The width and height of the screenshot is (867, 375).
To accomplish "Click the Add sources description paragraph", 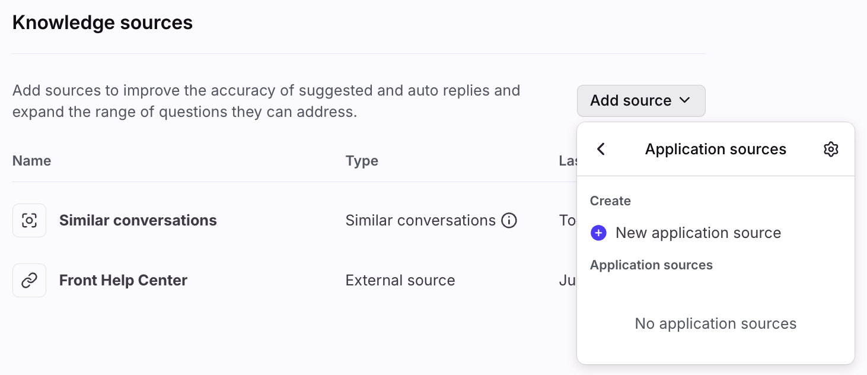I will click(x=266, y=101).
